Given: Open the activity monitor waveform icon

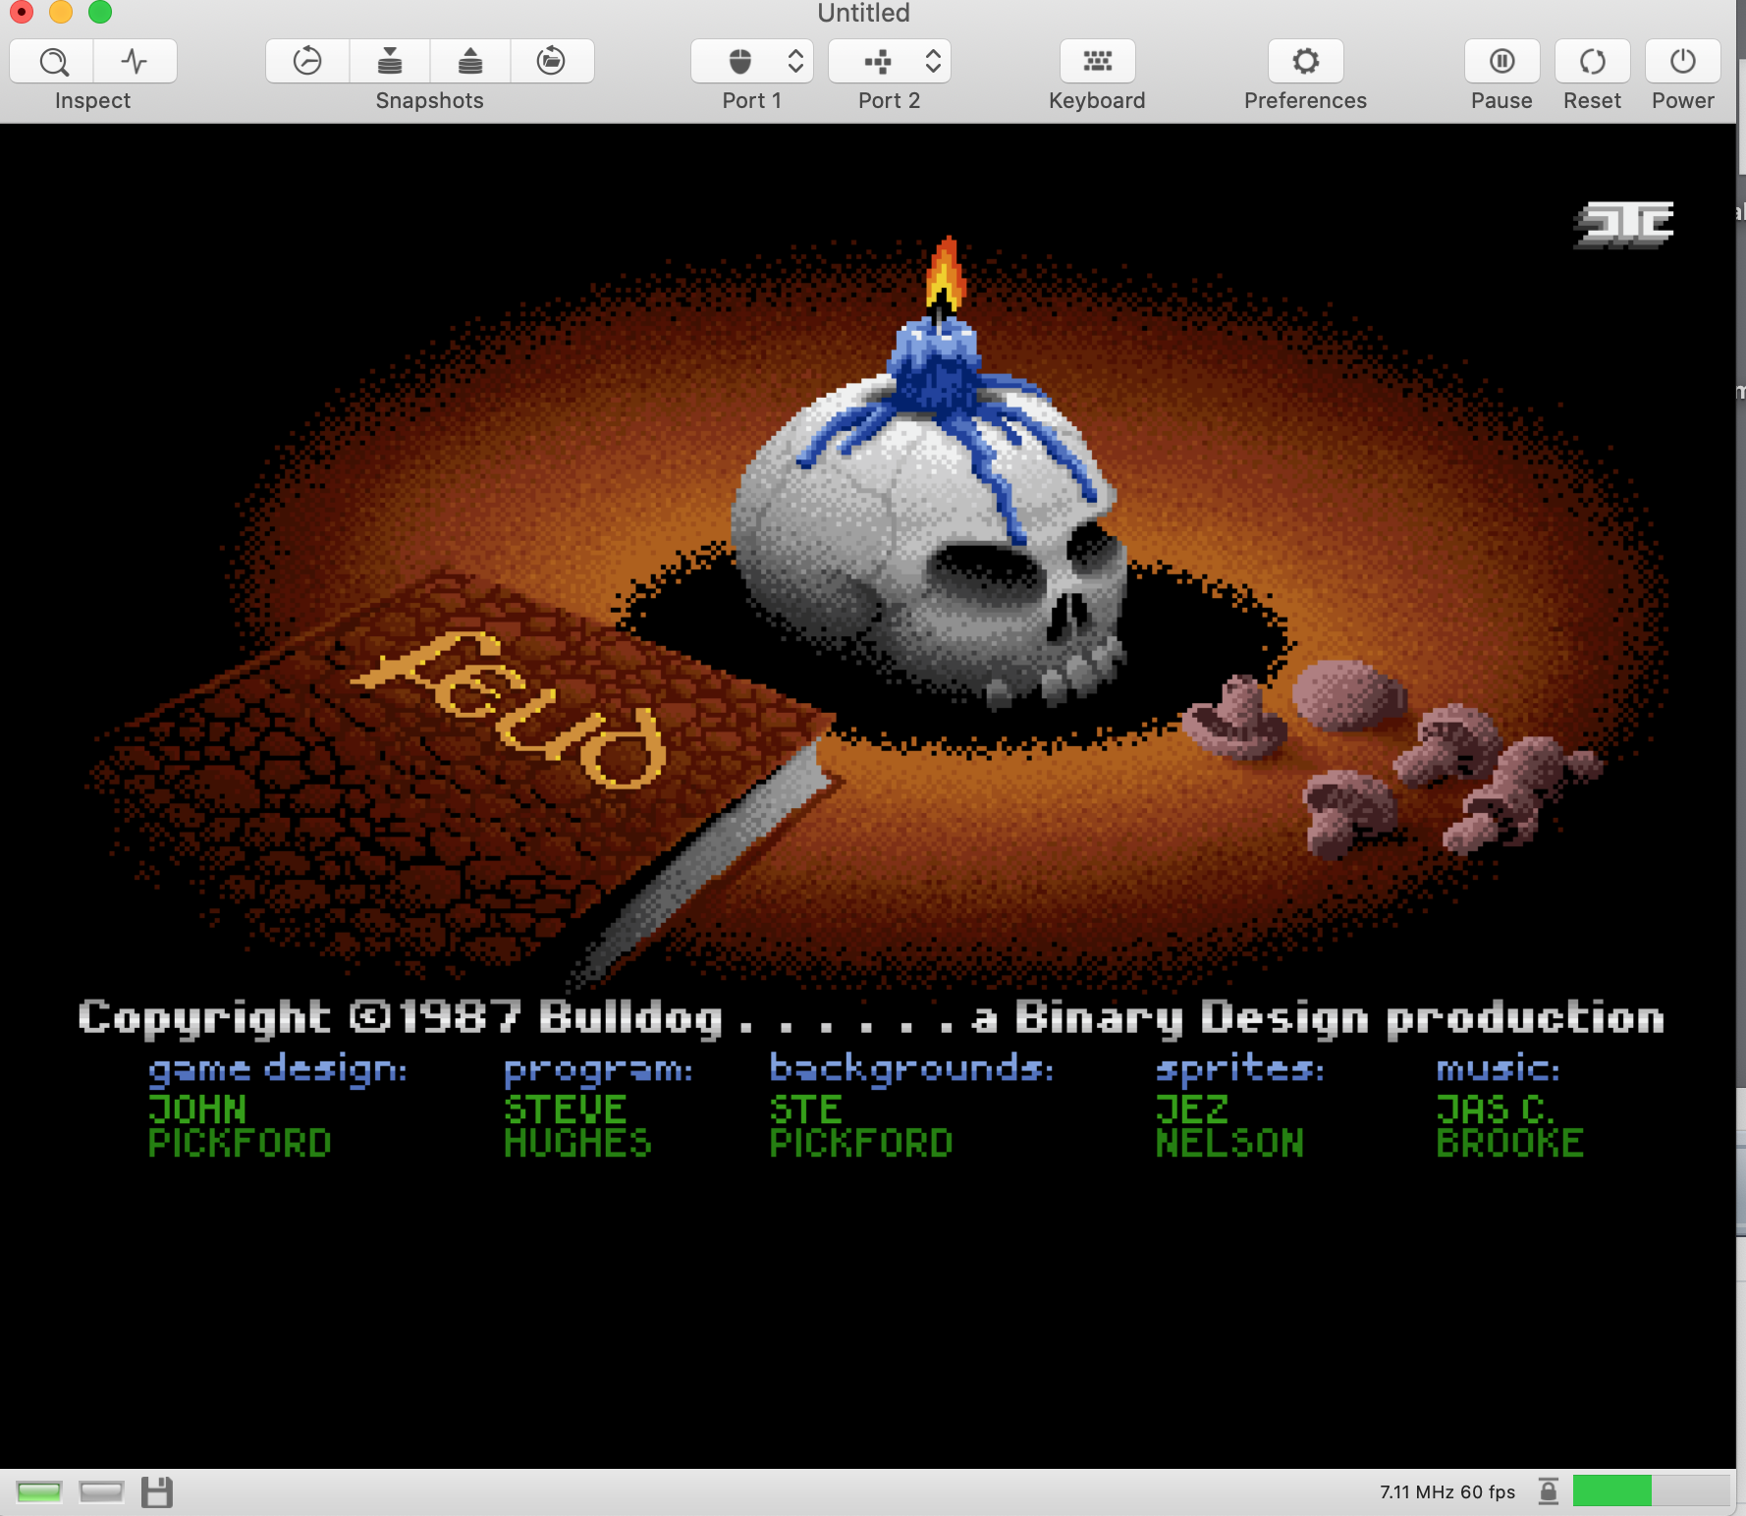Looking at the screenshot, I should coord(136,62).
